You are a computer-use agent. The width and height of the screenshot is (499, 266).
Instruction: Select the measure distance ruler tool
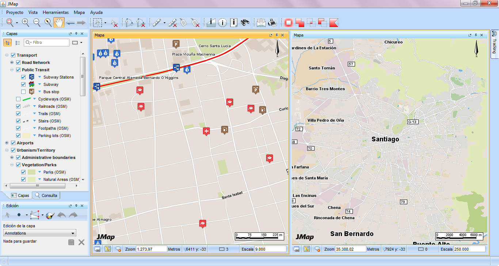(x=156, y=23)
